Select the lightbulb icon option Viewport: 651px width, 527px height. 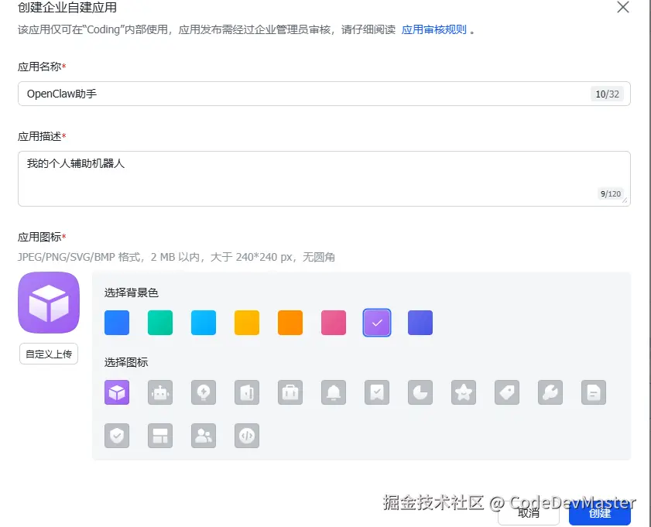(204, 393)
